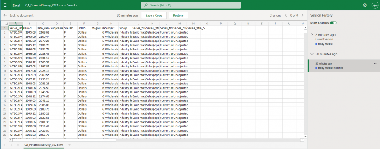Select the Holly Meikle modified version entry
Viewport: 380px width, 149px height.
(x=343, y=65)
